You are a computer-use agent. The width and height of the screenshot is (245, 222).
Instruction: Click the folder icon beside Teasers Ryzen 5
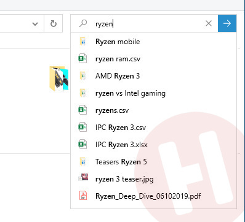83,162
